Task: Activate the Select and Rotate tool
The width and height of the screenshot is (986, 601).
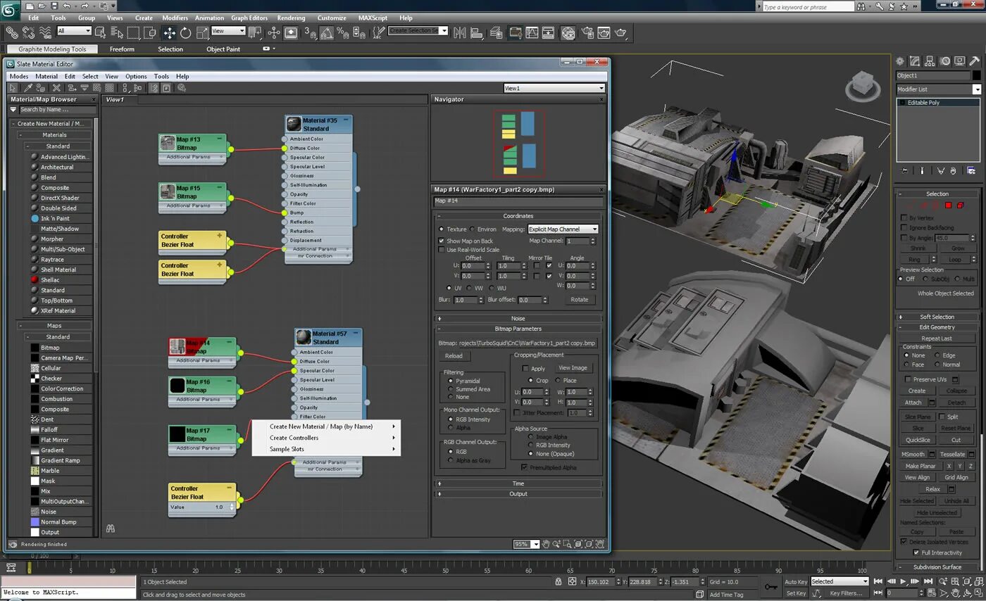Action: pyautogui.click(x=185, y=32)
